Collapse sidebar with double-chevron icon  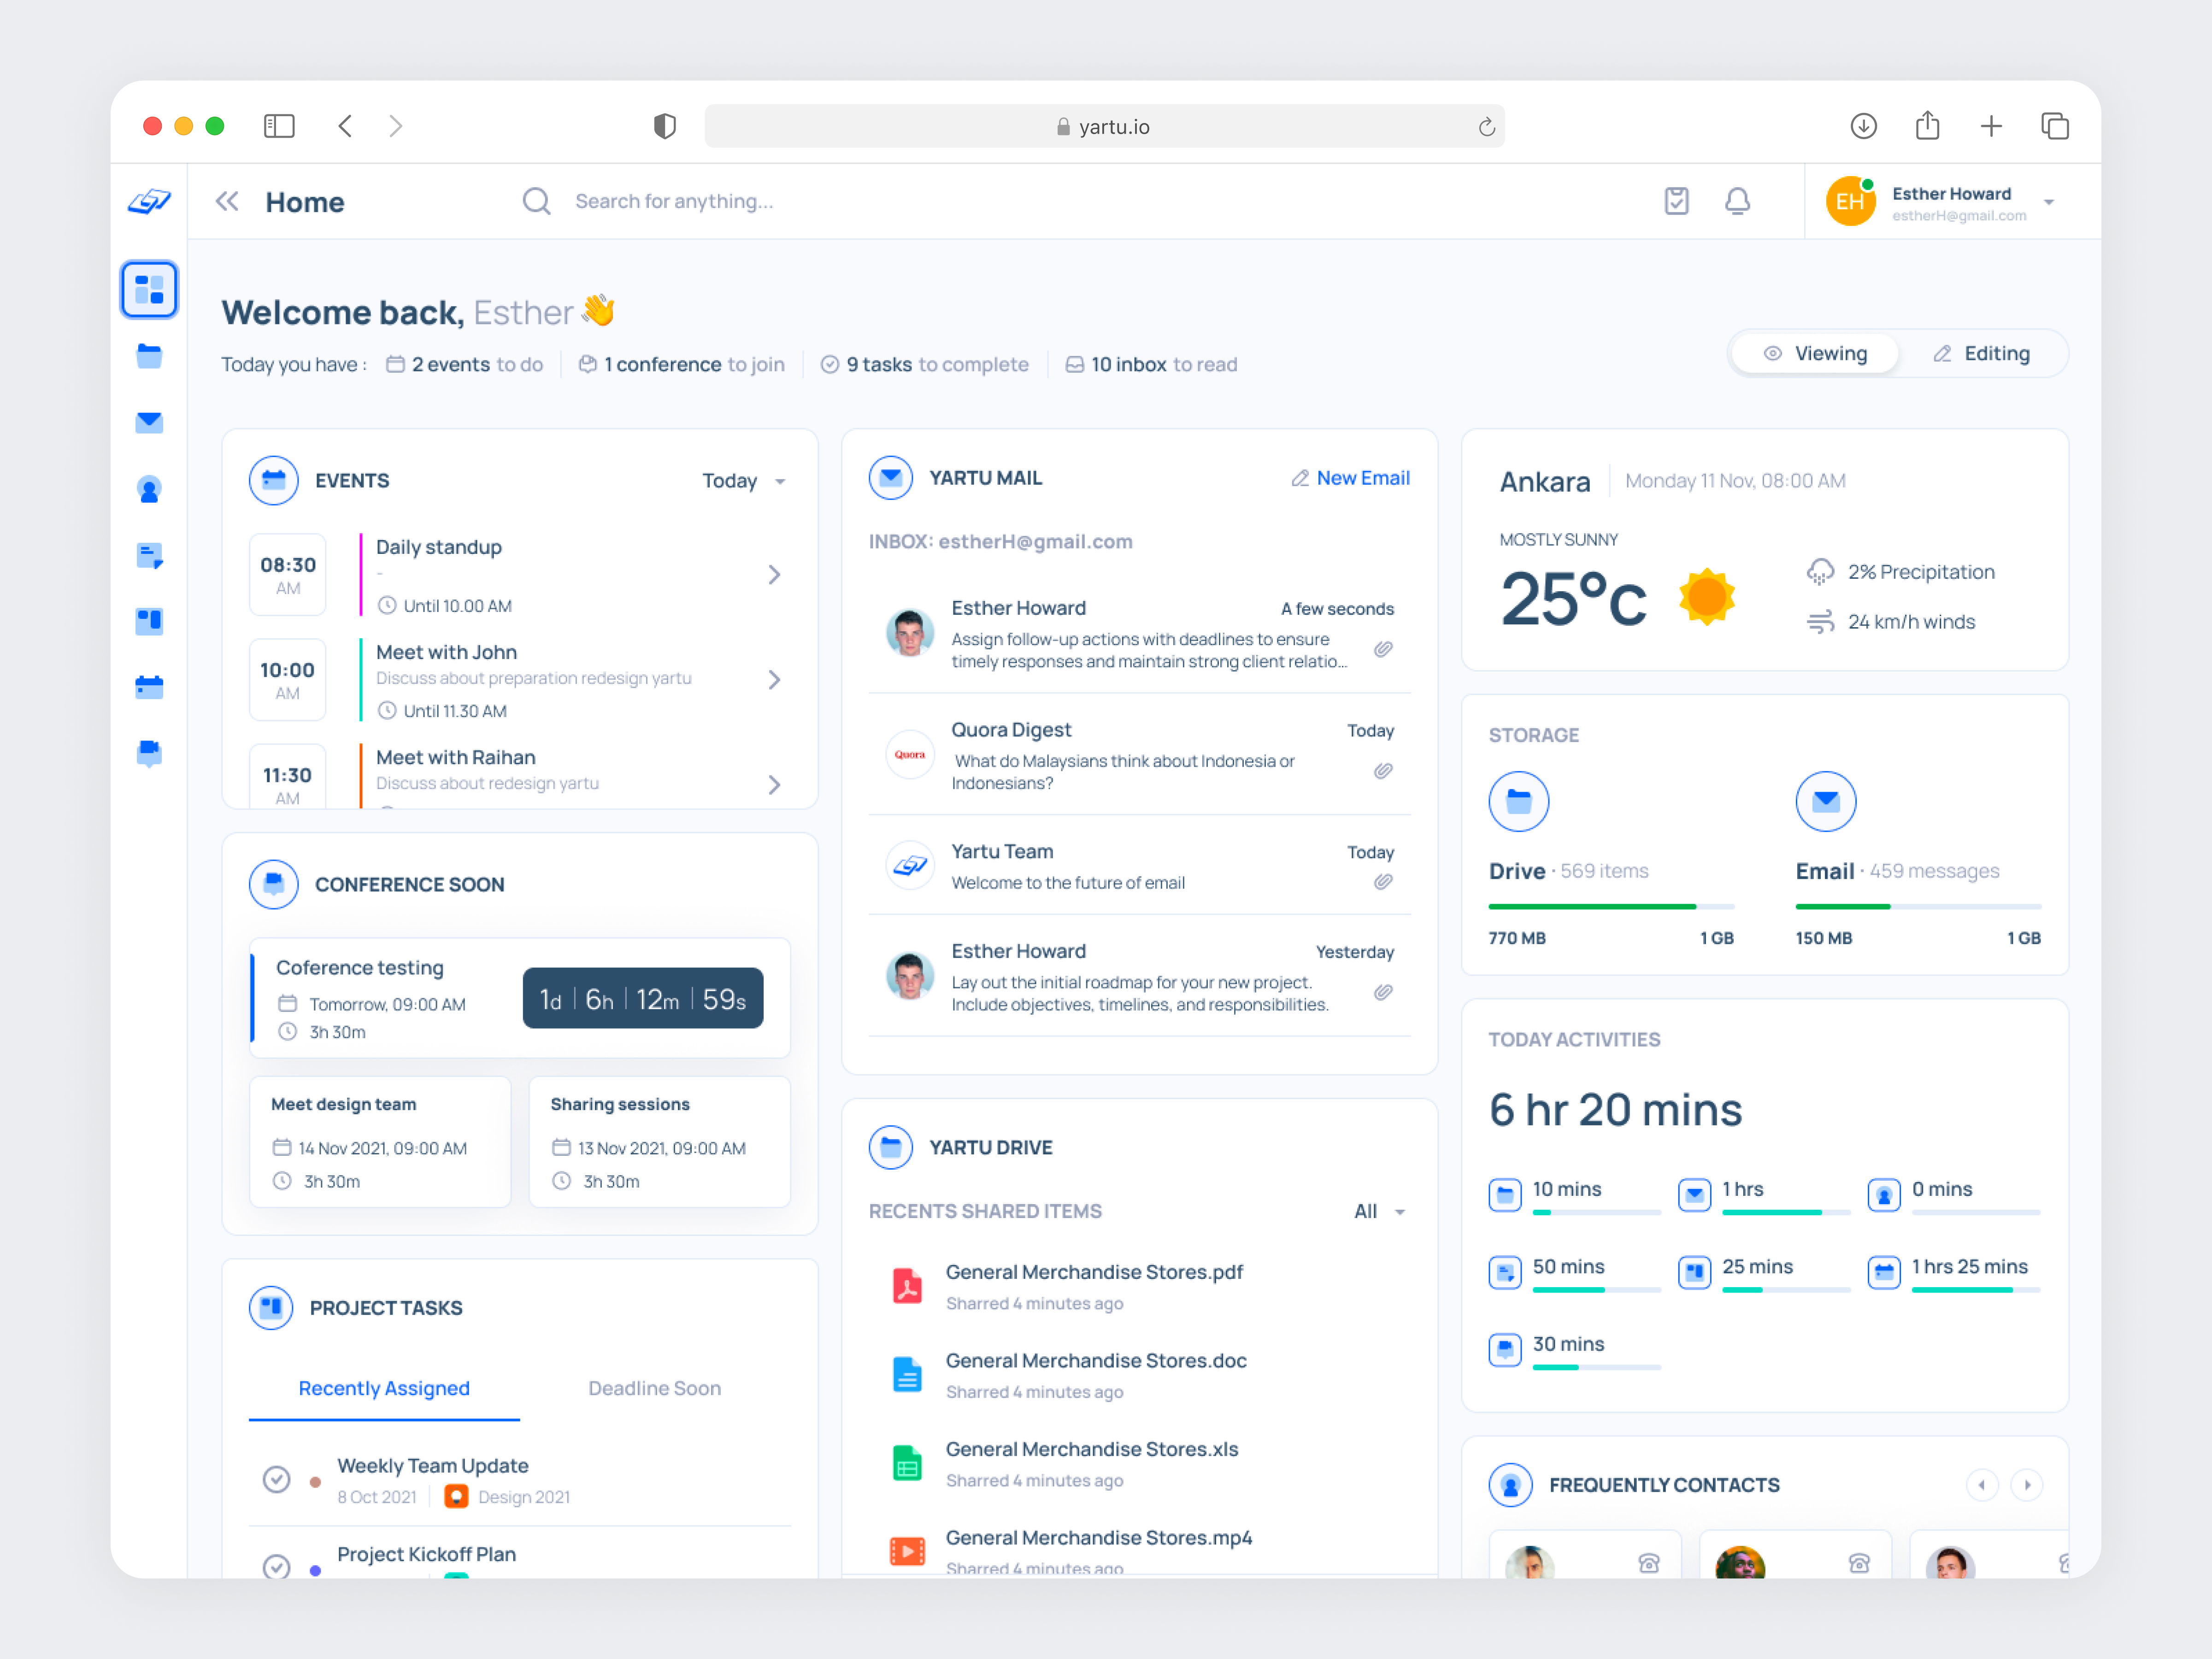pyautogui.click(x=227, y=201)
